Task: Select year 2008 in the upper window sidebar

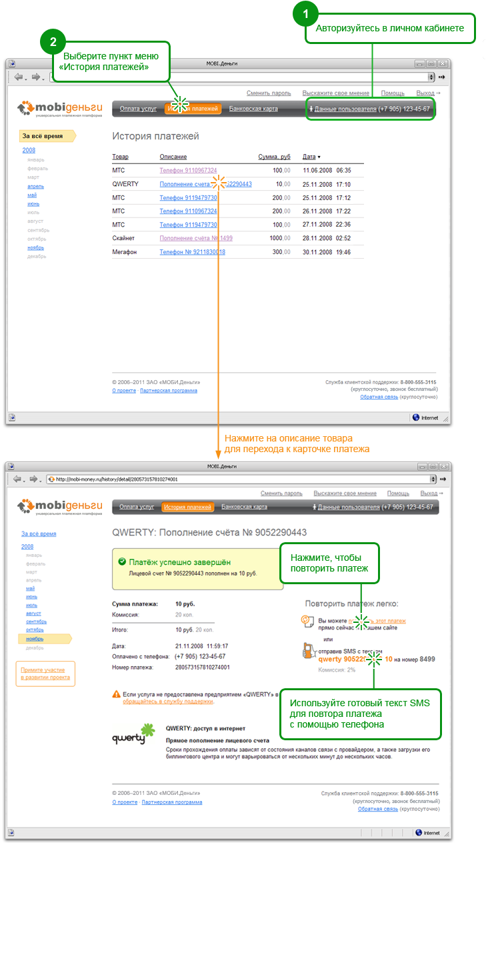Action: 28,151
